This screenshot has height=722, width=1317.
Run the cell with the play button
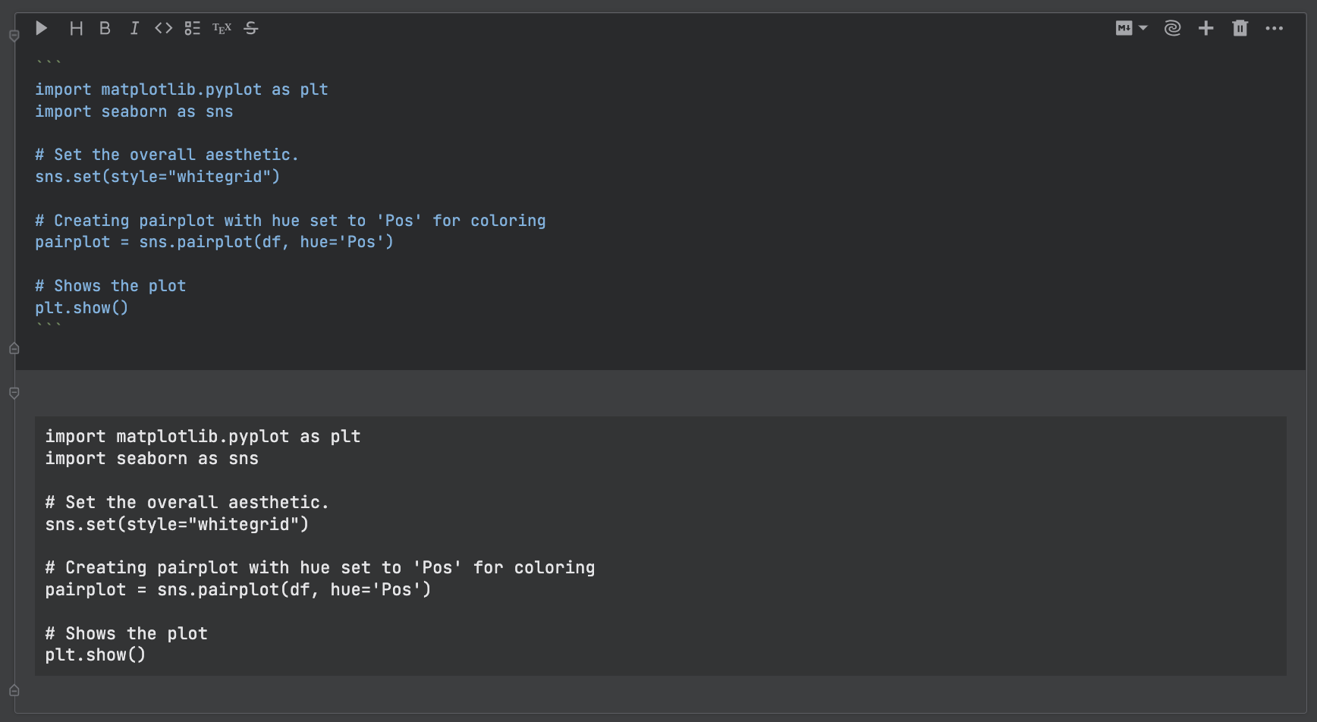click(x=42, y=28)
